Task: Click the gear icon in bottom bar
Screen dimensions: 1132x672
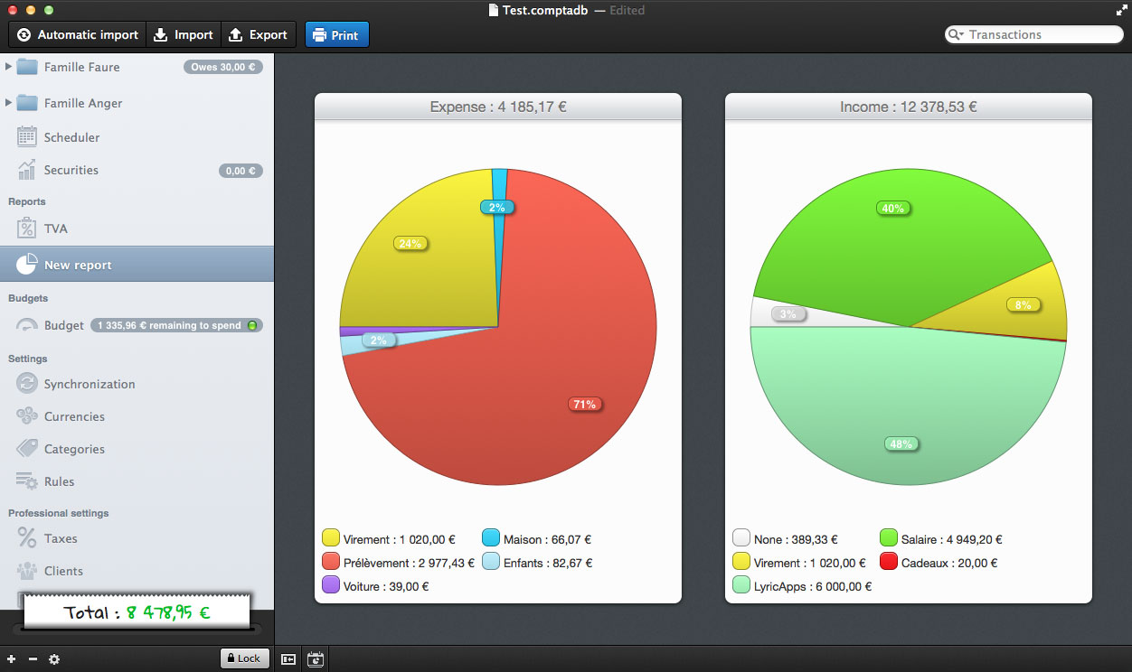Action: [54, 659]
